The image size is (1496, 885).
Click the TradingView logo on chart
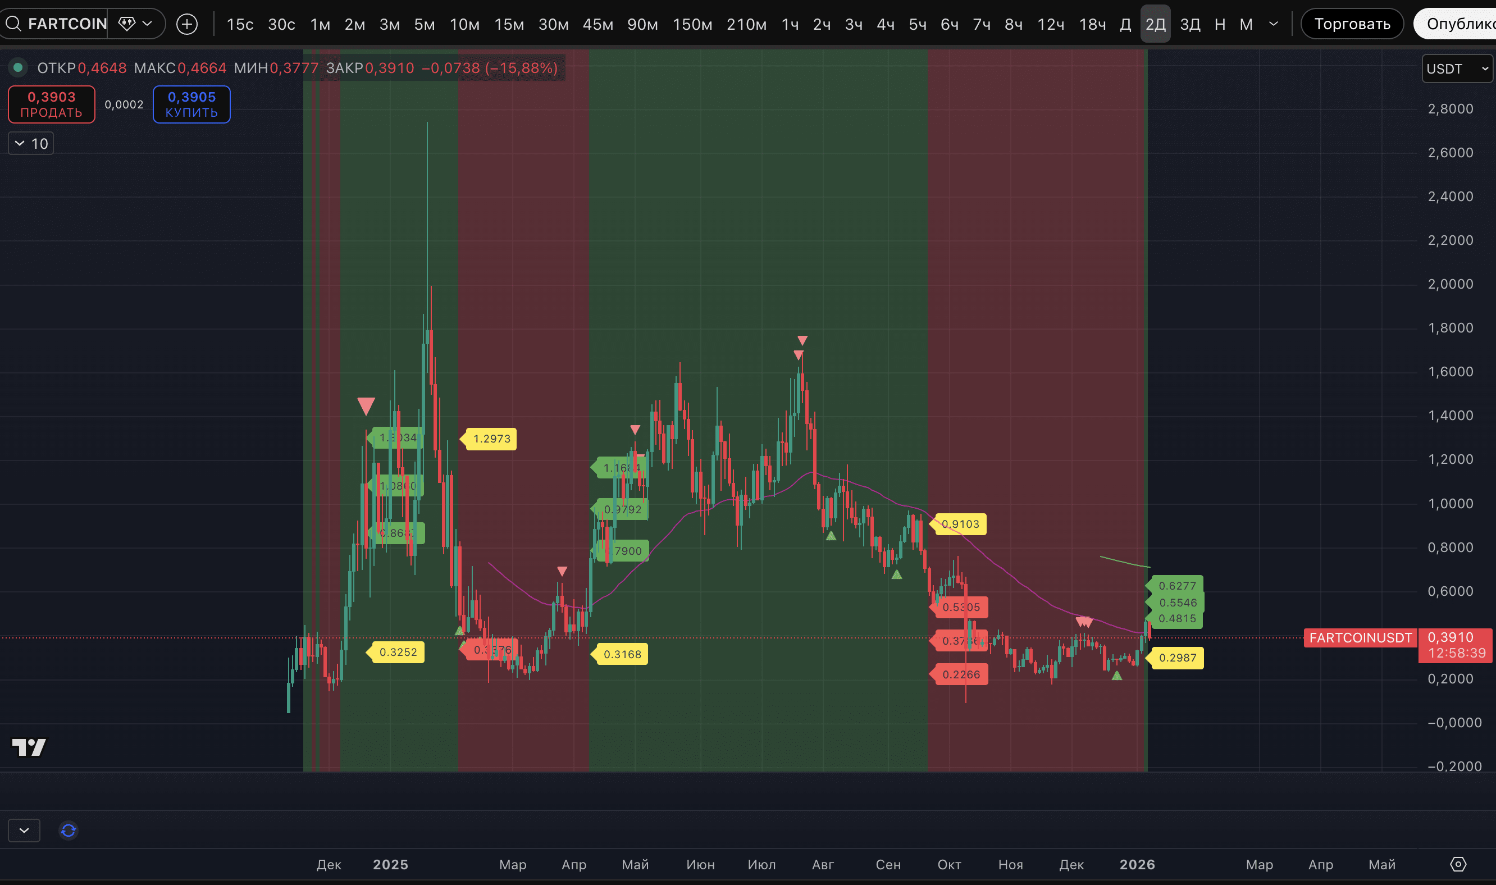click(29, 747)
